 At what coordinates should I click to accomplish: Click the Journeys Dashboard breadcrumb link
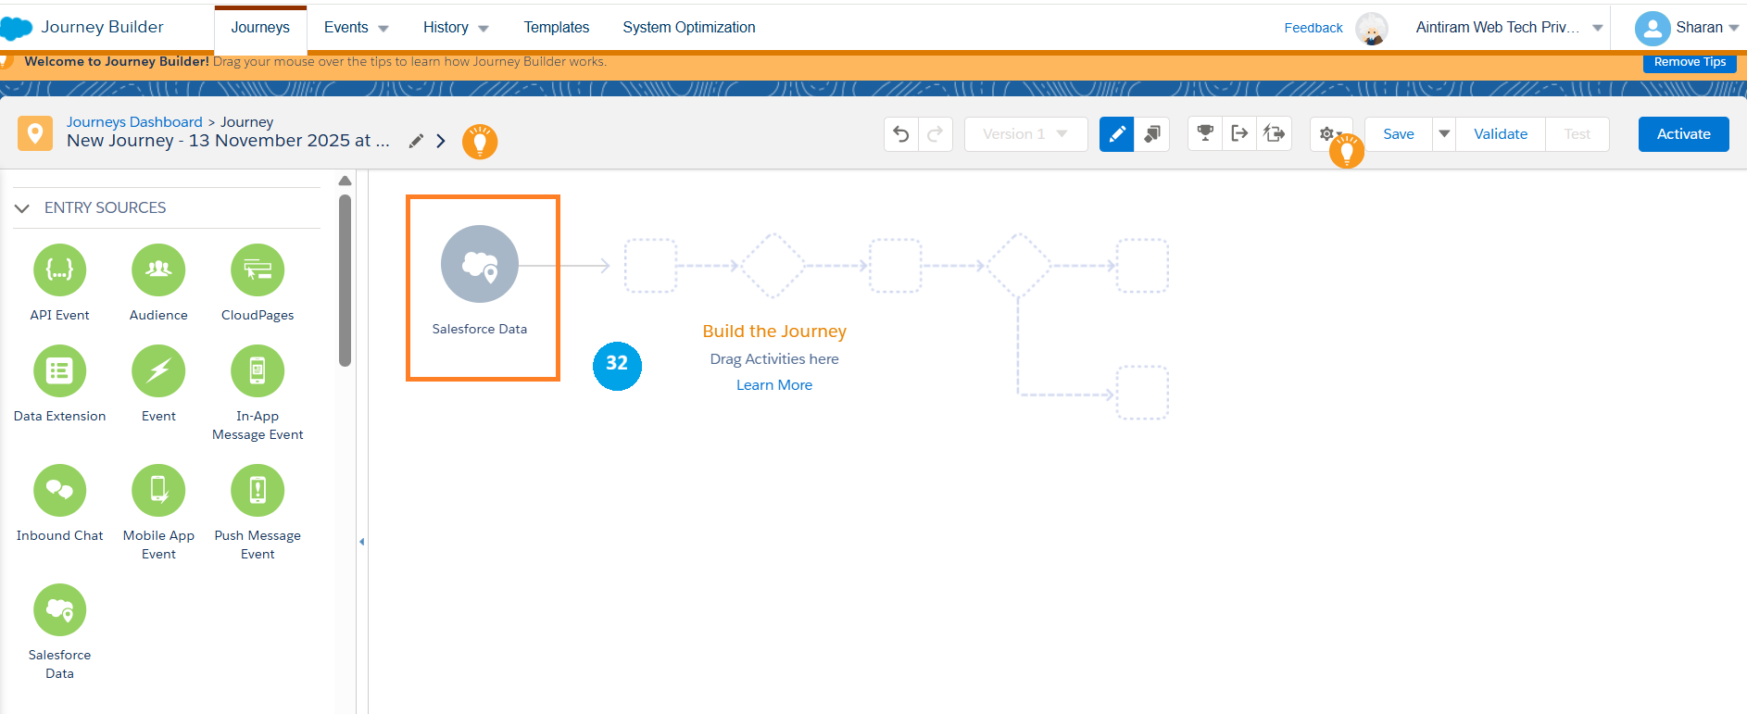134,122
